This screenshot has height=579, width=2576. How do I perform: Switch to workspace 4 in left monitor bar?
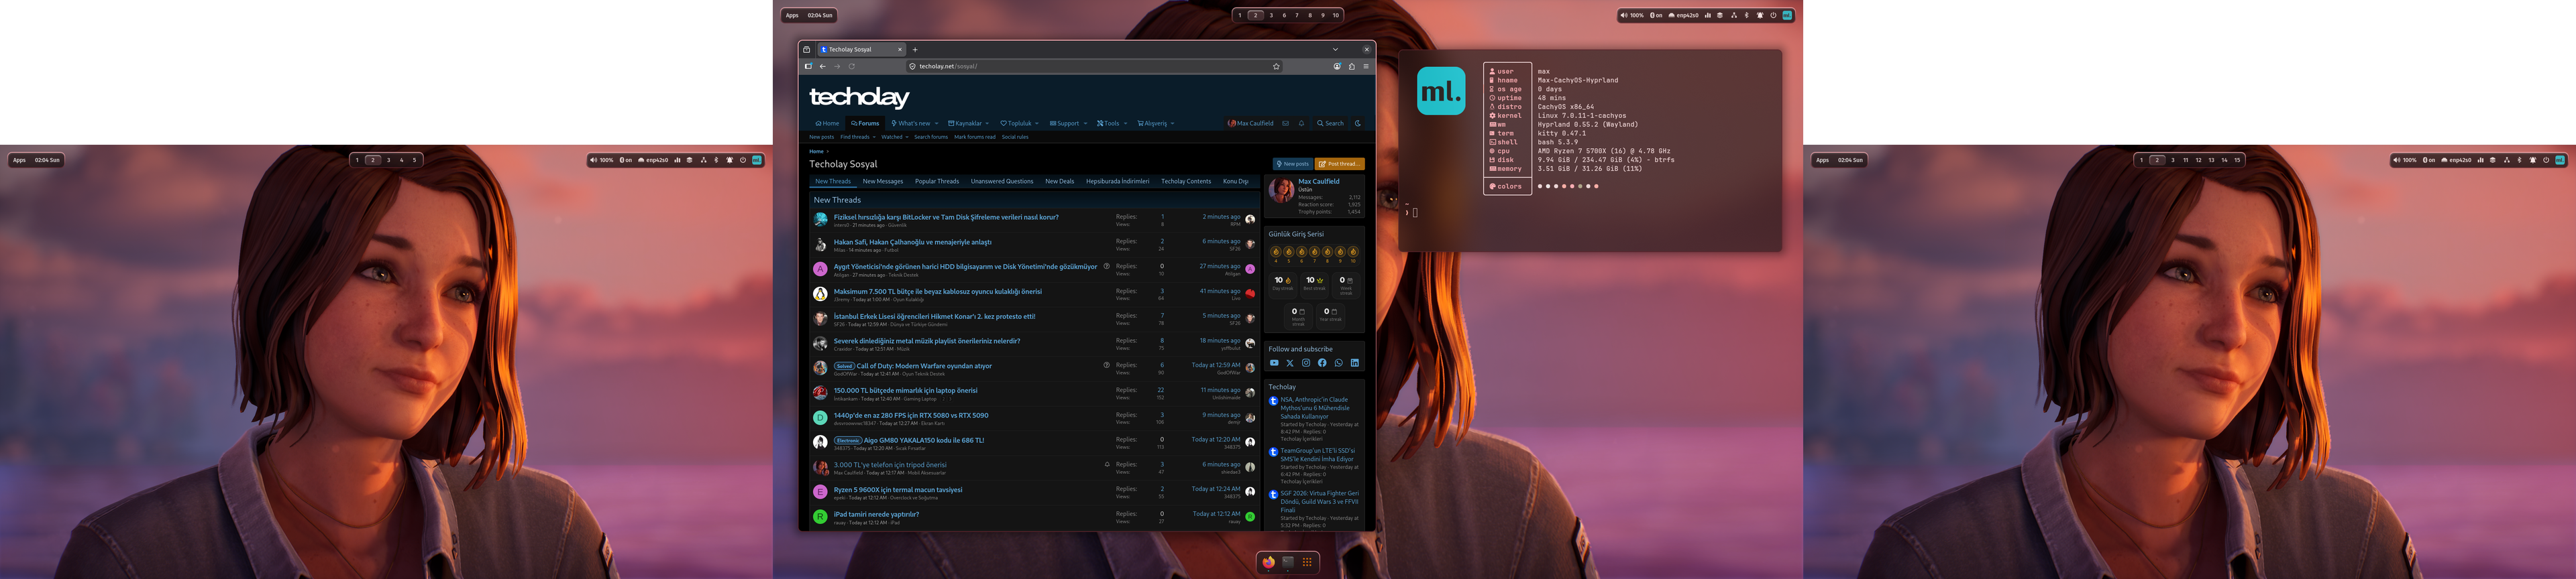click(x=402, y=159)
